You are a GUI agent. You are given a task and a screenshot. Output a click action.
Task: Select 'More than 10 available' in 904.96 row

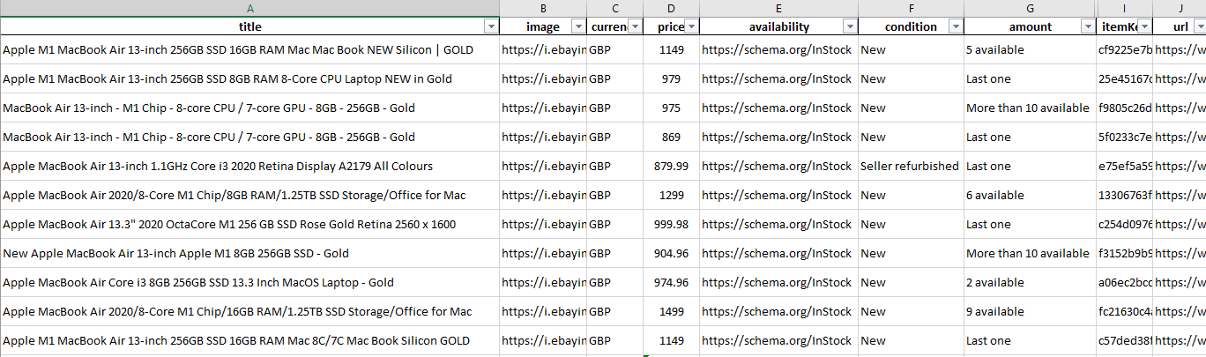1030,254
